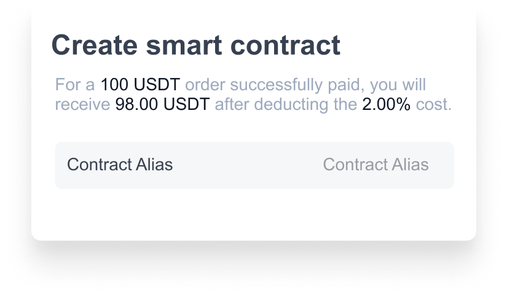Click the word "receive" in the description
The image size is (507, 296).
[x=82, y=104]
